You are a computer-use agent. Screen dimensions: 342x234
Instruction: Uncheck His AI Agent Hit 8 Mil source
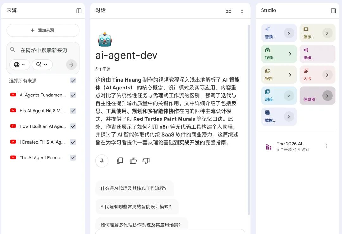[x=73, y=111]
